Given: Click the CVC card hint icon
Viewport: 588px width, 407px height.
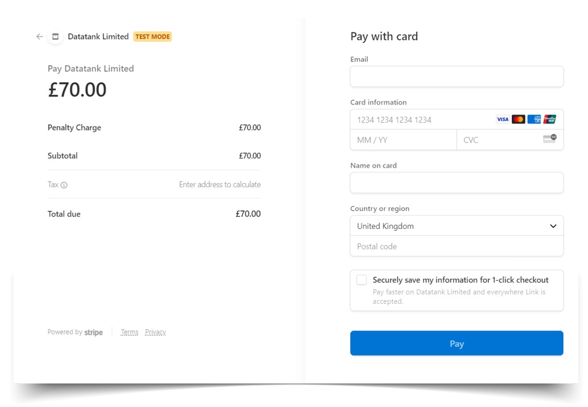Looking at the screenshot, I should tap(550, 138).
